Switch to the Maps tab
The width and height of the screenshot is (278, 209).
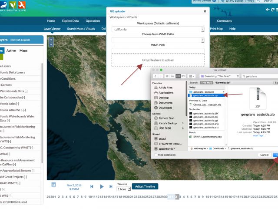click(23, 51)
